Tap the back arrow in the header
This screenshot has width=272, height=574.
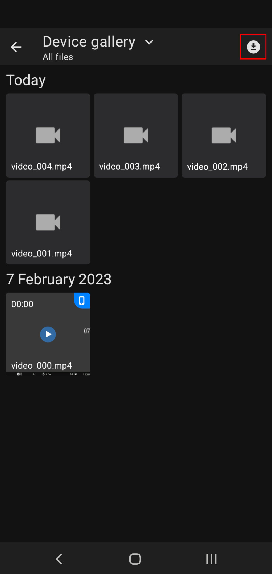point(16,47)
